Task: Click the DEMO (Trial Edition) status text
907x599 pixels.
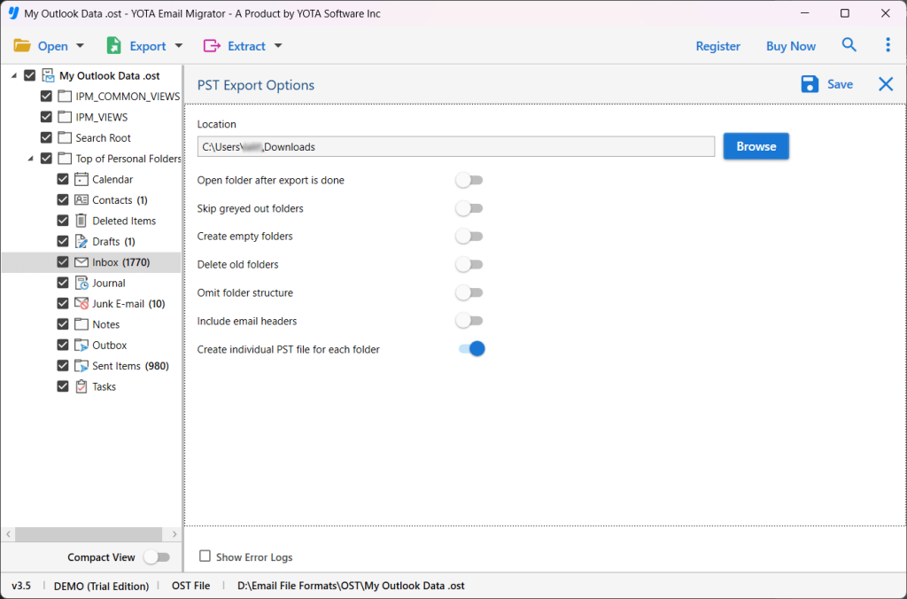Action: point(101,587)
